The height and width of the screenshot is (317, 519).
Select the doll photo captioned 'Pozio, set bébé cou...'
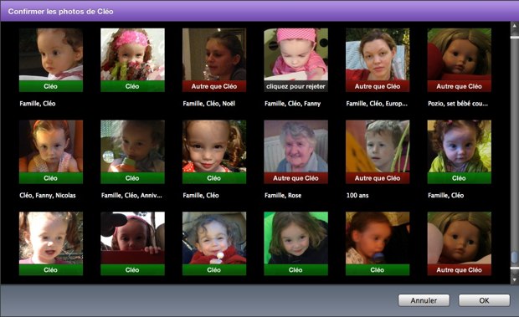tap(459, 54)
